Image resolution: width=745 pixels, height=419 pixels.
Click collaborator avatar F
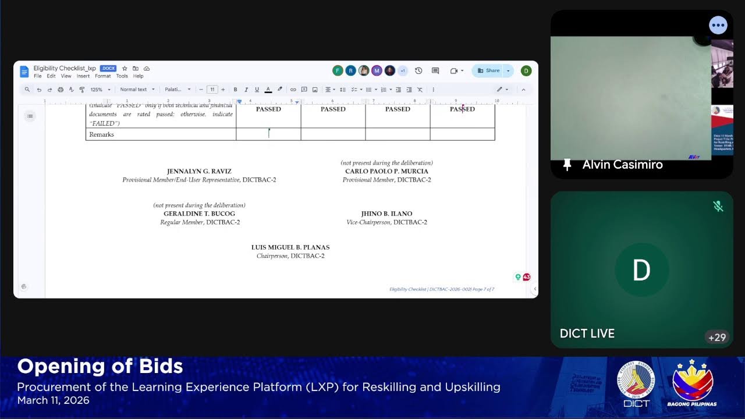pos(338,70)
